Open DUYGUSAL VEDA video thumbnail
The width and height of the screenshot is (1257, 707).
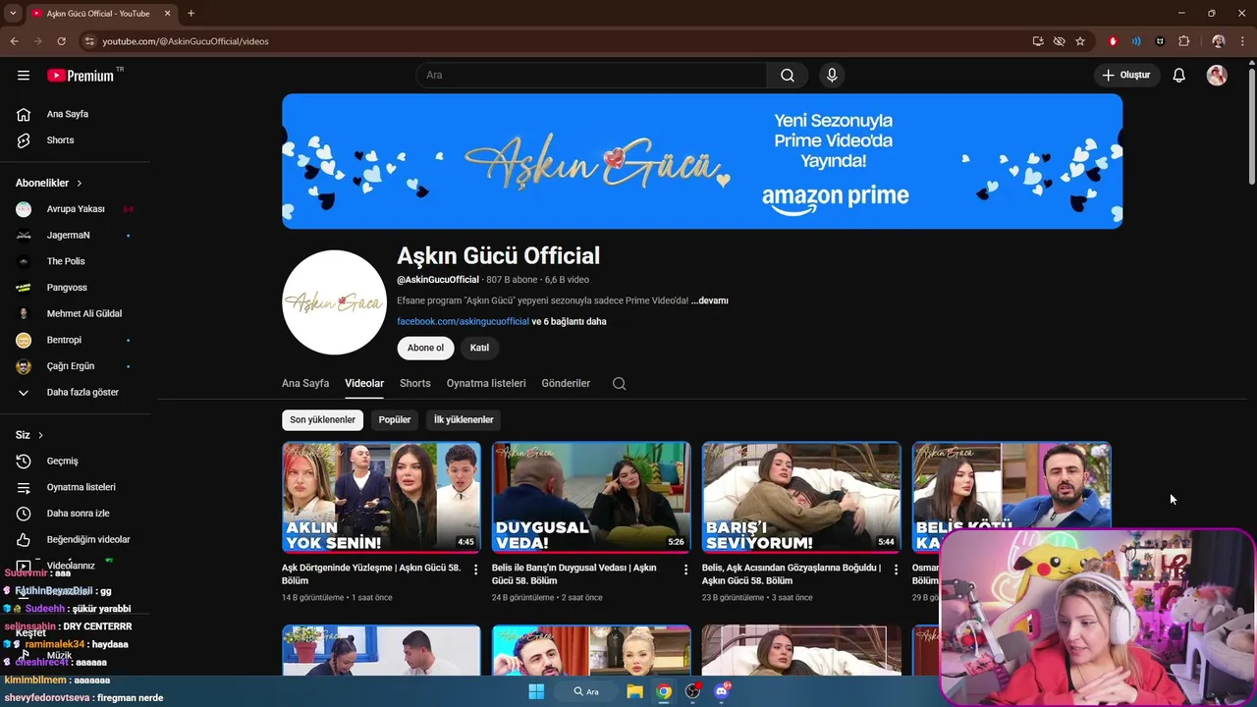(x=591, y=498)
